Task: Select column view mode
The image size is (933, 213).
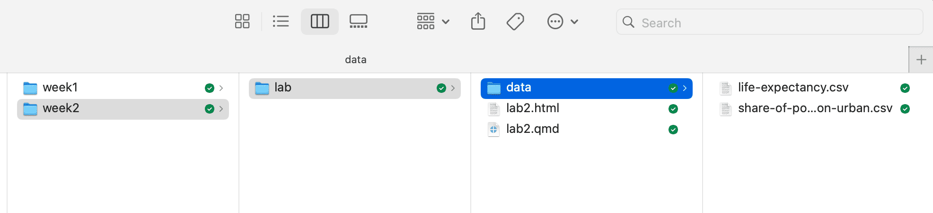Action: click(320, 21)
